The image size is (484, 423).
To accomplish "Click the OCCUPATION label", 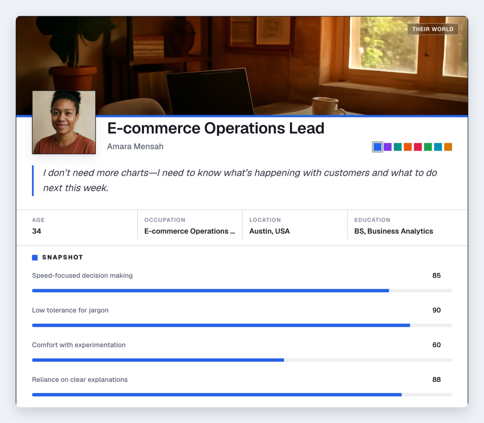I will 165,220.
